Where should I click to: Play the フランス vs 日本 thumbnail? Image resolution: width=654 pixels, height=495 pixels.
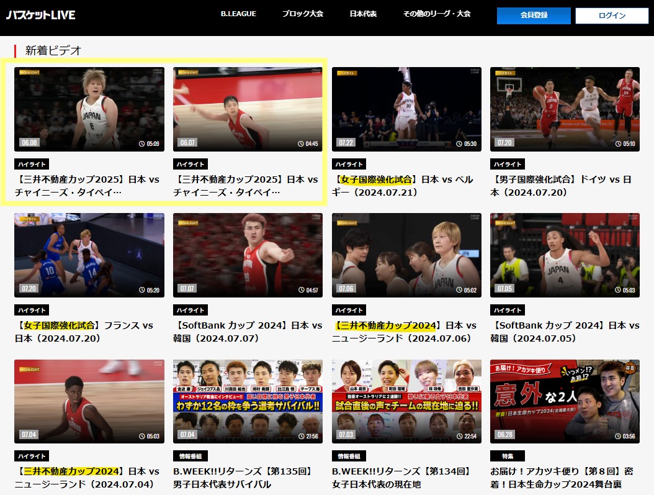pos(89,255)
